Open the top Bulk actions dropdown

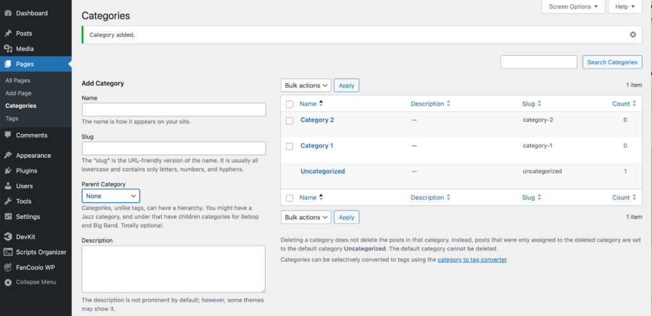pyautogui.click(x=306, y=85)
